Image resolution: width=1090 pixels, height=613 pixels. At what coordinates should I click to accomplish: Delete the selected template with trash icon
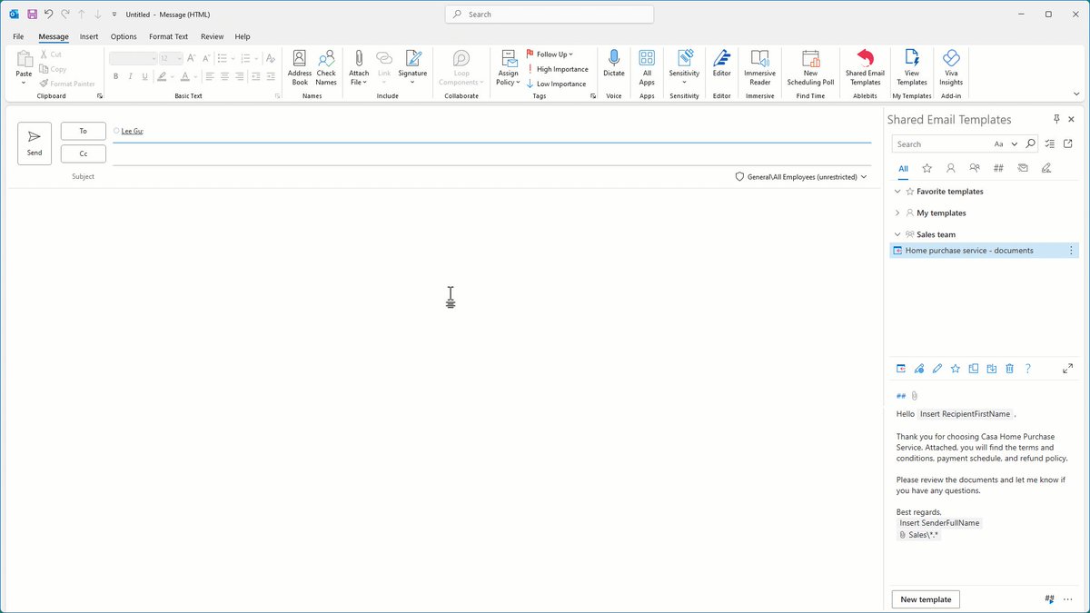tap(1010, 369)
